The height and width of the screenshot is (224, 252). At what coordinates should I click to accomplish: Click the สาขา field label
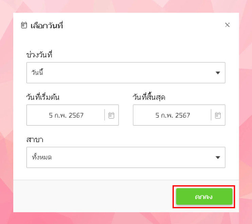(35, 140)
